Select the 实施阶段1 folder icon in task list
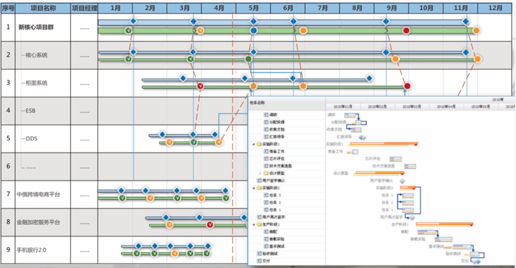The width and height of the screenshot is (516, 268). pos(259,144)
